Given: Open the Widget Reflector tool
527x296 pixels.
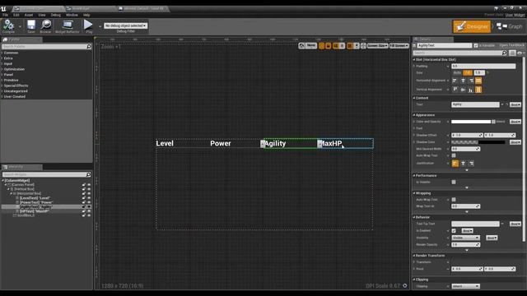Looking at the screenshot, I should pos(68,26).
